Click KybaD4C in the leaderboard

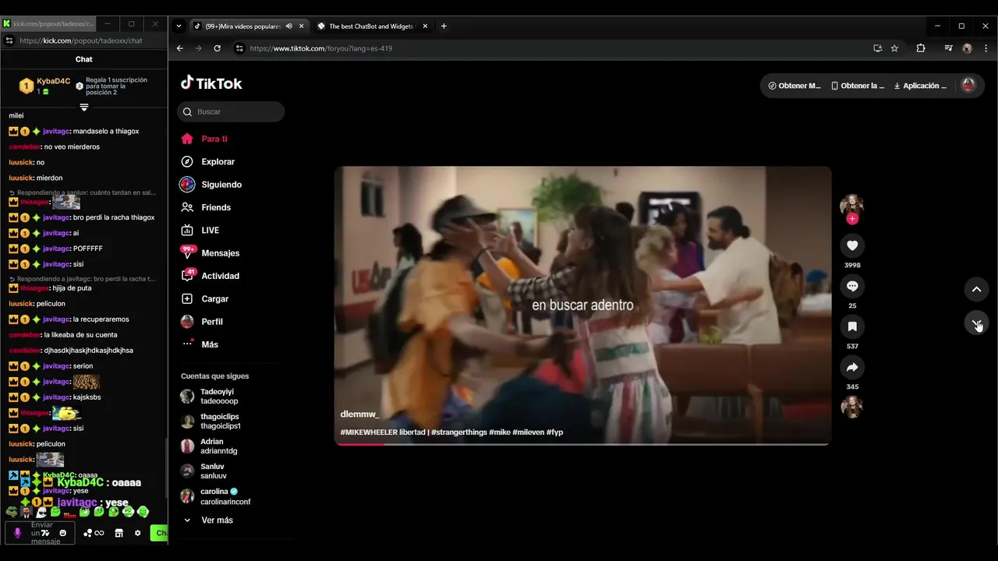(x=53, y=81)
